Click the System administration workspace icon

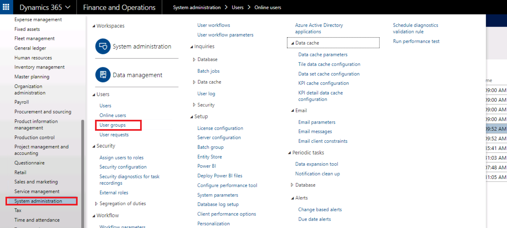point(102,46)
